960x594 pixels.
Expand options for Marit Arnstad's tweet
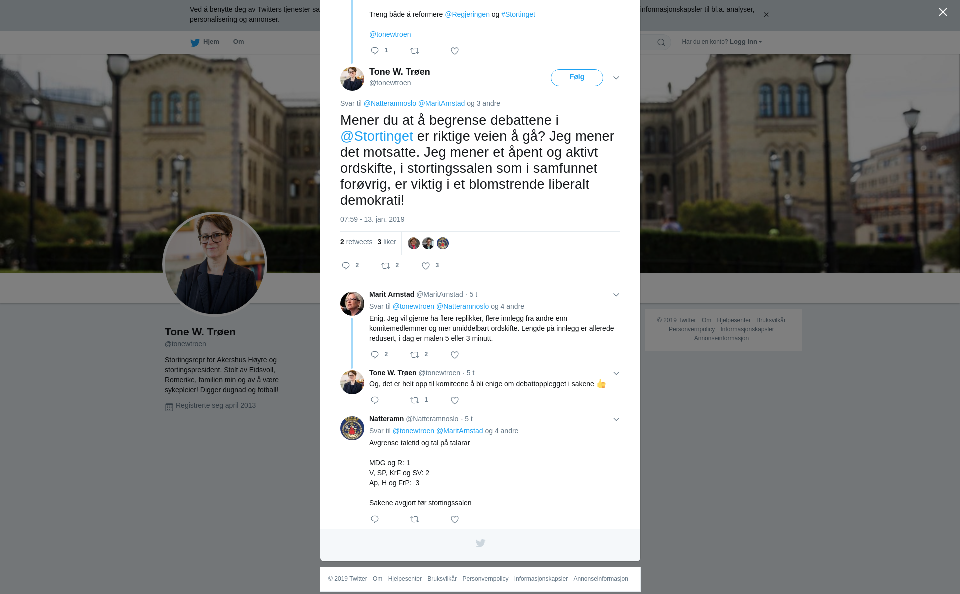[x=616, y=295]
